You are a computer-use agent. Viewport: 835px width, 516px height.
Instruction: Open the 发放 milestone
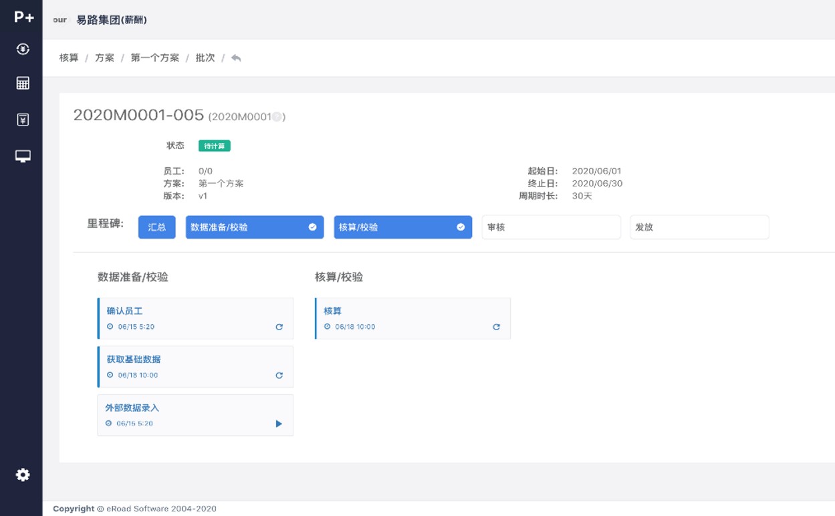(x=699, y=227)
